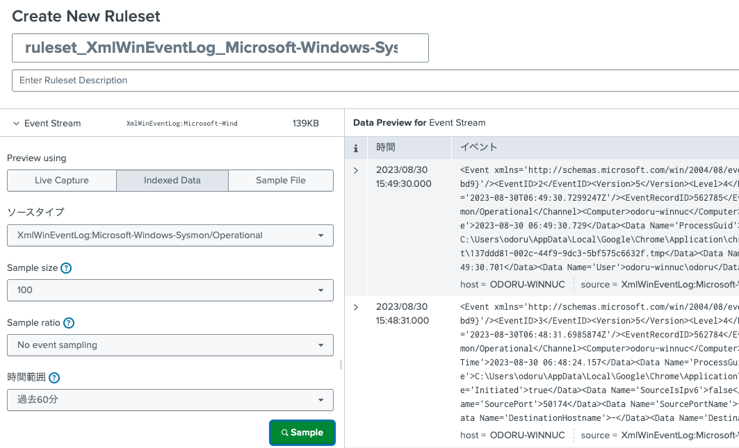Click the Sample ratio help icon

pyautogui.click(x=69, y=323)
